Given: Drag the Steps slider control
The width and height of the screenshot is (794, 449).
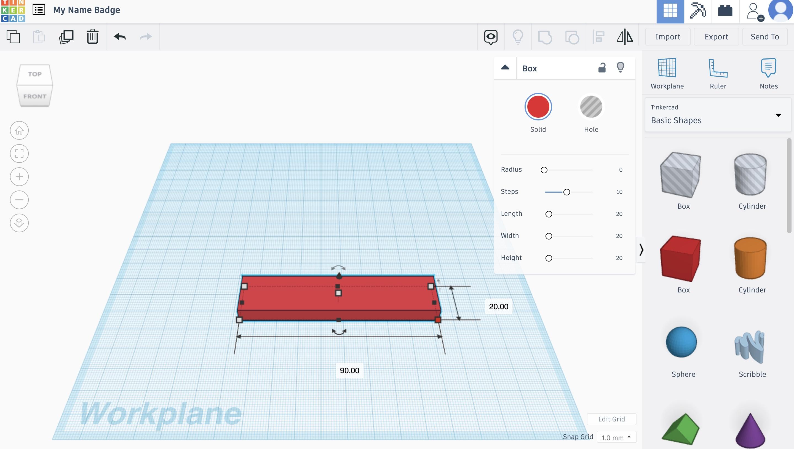Looking at the screenshot, I should [x=567, y=192].
